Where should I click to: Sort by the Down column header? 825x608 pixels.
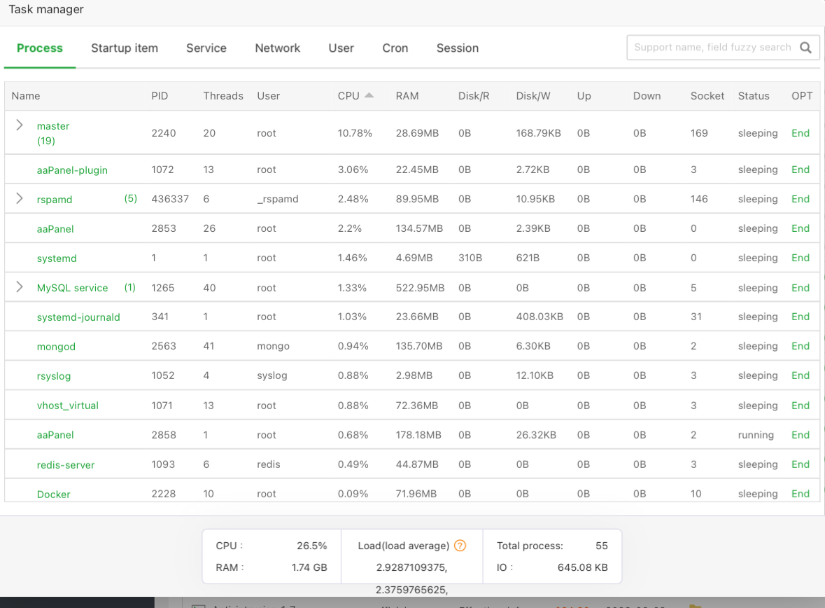point(647,96)
